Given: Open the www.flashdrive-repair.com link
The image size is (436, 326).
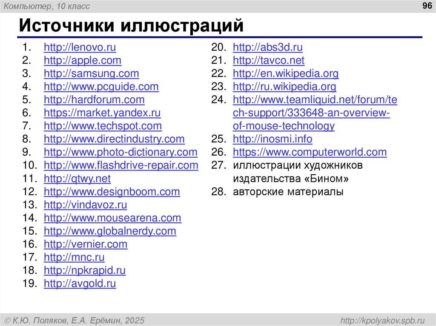Looking at the screenshot, I should click(121, 165).
